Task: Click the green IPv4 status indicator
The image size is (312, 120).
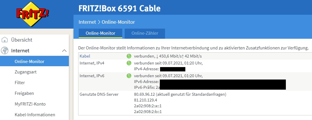Action: pyautogui.click(x=129, y=63)
